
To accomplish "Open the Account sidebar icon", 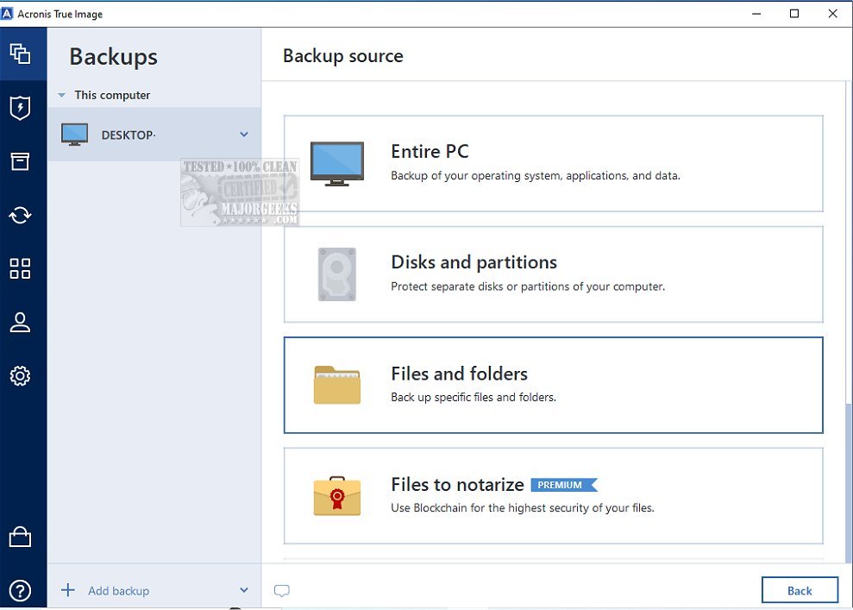I will tap(20, 322).
